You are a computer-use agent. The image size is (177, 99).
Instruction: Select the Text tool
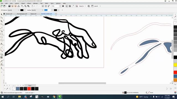1,44
